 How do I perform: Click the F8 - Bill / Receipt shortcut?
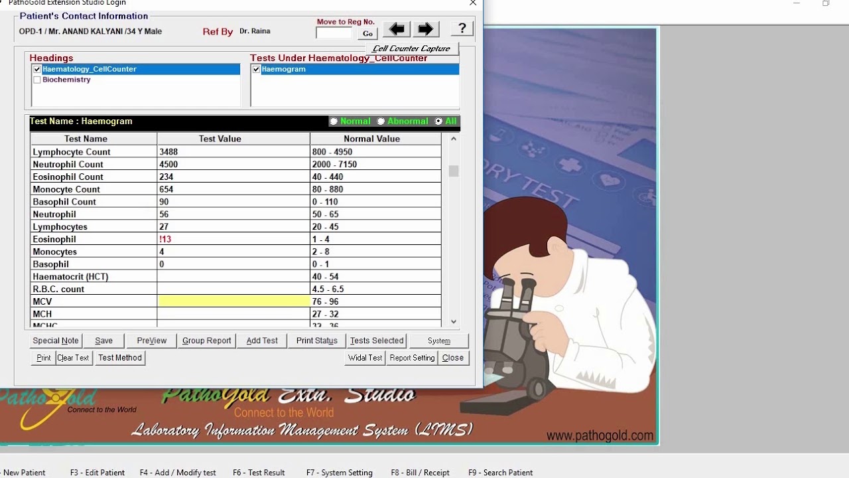421,473
